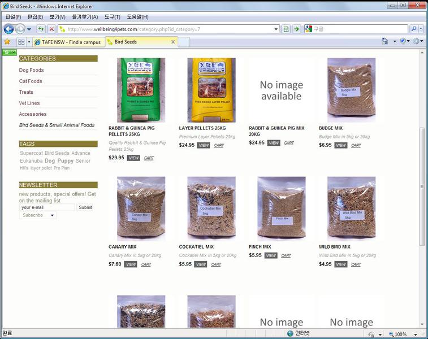Click the browser Back arrow button
The image size is (428, 339).
(x=8, y=29)
